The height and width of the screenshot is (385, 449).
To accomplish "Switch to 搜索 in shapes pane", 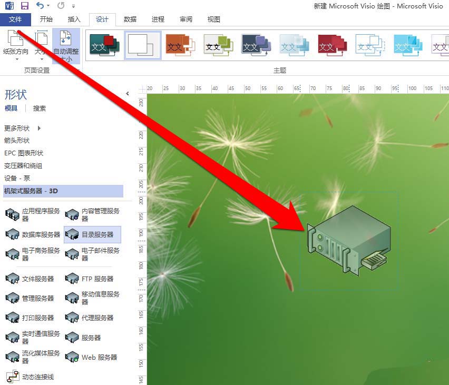I will (x=39, y=108).
